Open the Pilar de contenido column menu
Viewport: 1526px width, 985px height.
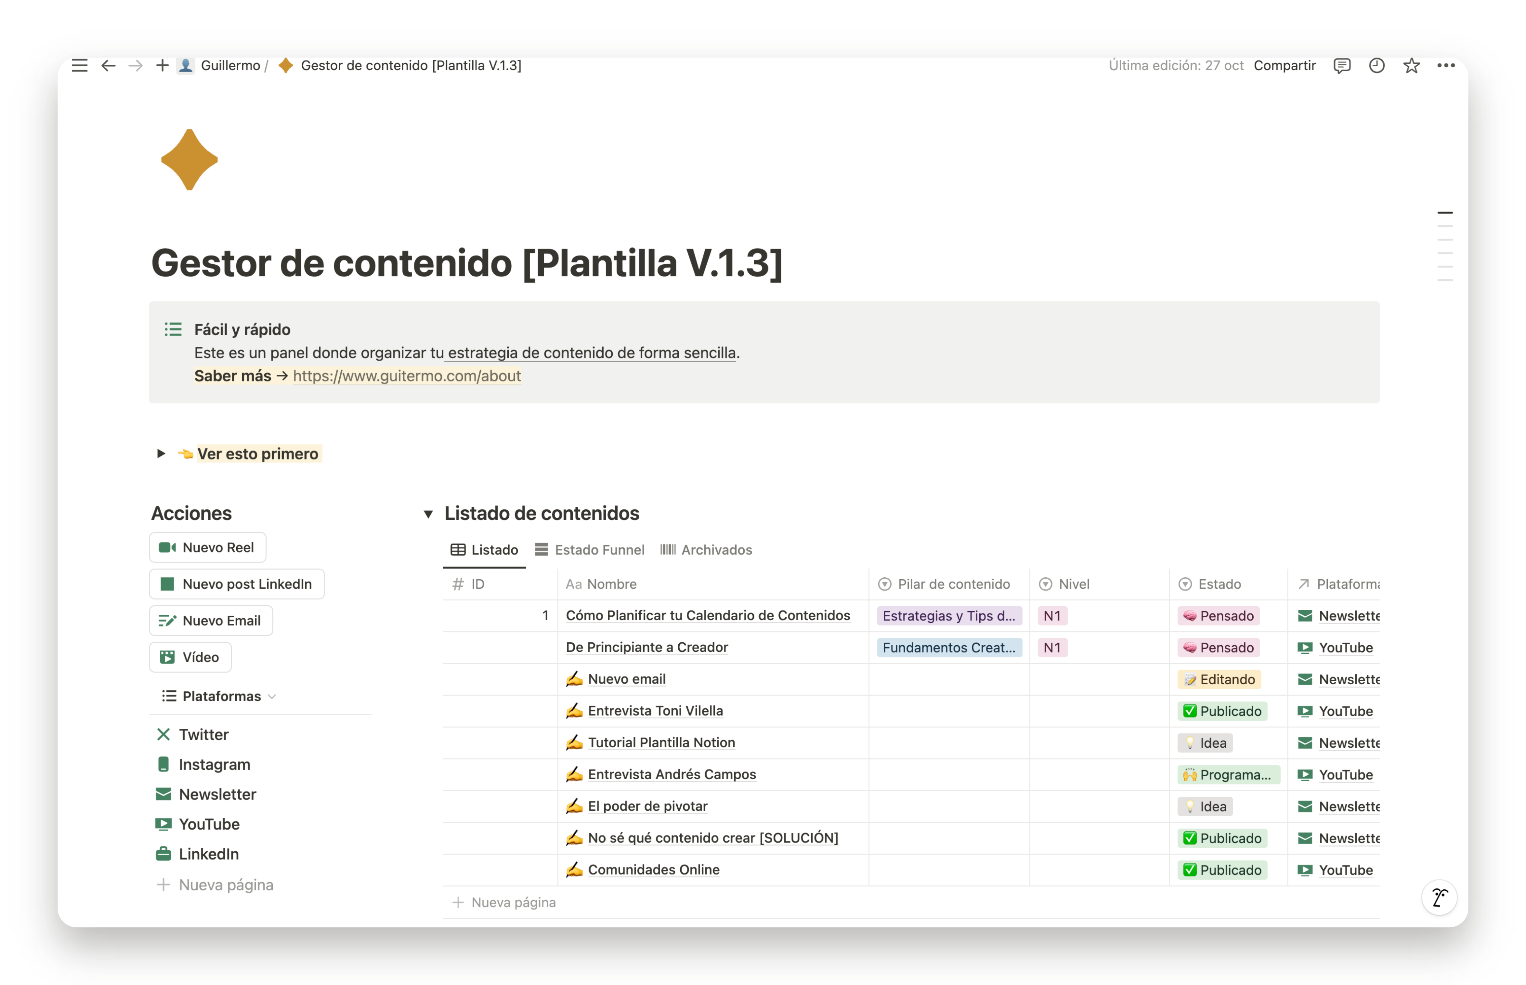pyautogui.click(x=949, y=584)
